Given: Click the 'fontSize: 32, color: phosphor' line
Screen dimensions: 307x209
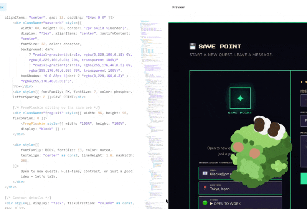Looking at the screenshot, I should click(x=51, y=44).
